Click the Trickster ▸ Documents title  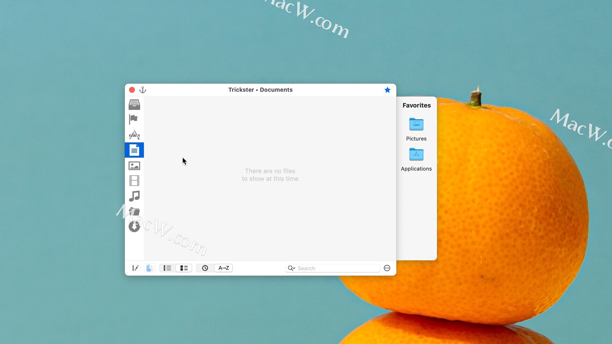[260, 90]
